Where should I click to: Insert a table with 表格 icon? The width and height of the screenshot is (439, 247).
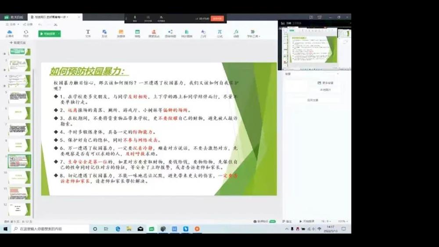(x=137, y=33)
